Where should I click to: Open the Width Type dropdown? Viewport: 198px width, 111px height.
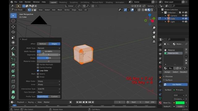point(49,48)
